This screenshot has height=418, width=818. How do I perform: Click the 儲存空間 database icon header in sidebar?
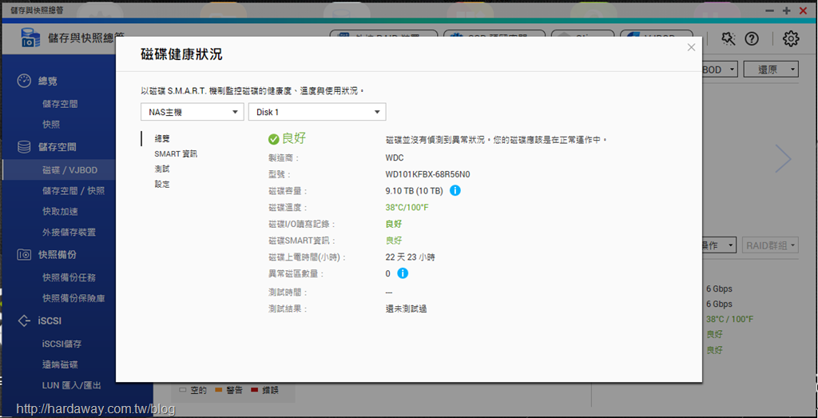(x=24, y=147)
